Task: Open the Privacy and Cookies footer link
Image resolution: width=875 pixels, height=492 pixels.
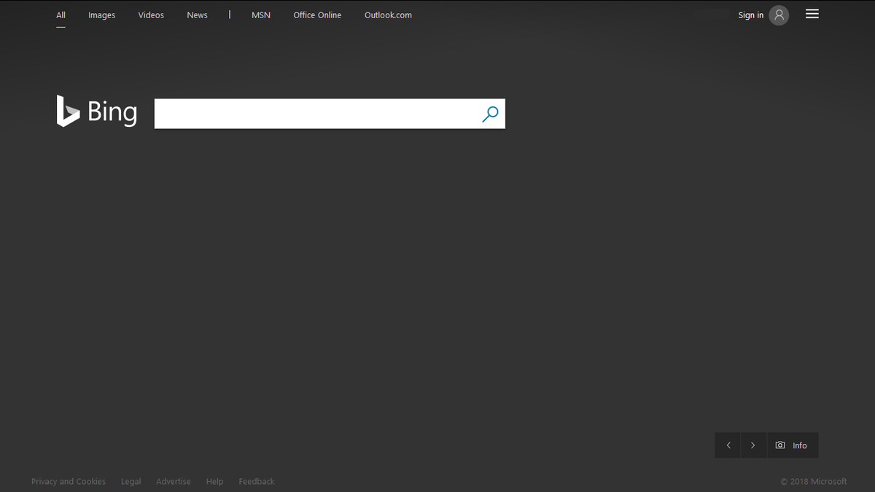Action: pos(69,482)
